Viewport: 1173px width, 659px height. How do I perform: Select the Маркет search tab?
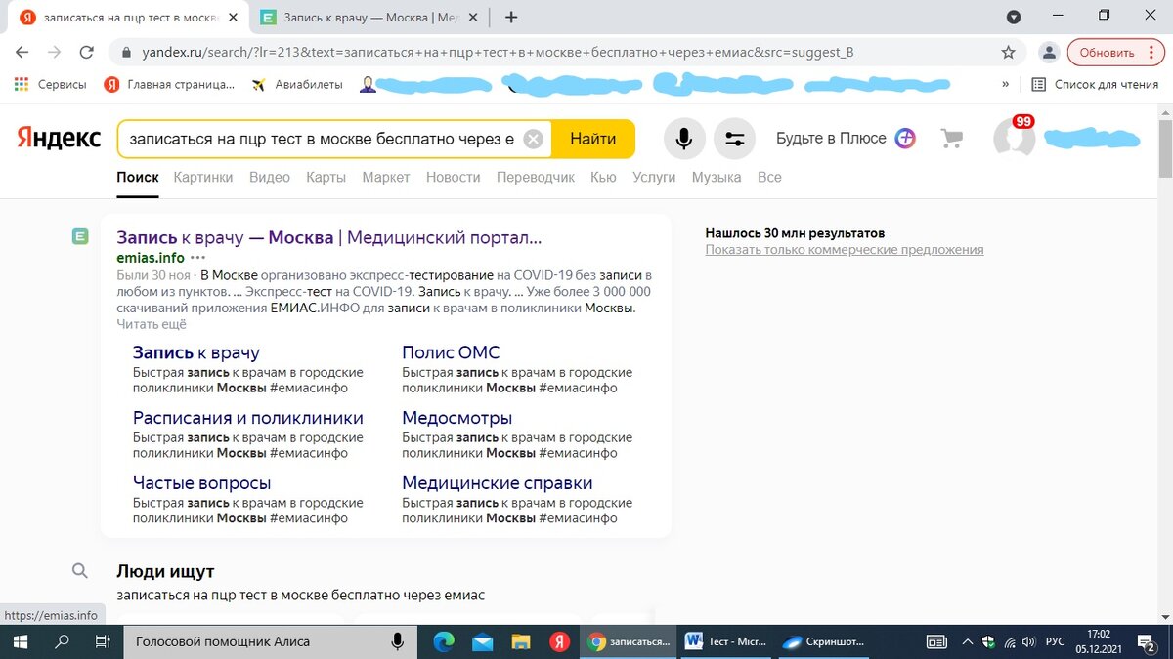click(386, 177)
